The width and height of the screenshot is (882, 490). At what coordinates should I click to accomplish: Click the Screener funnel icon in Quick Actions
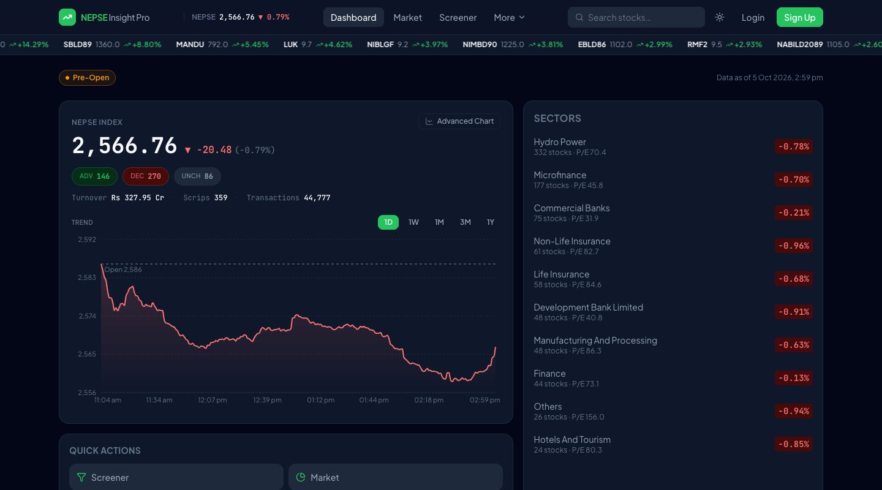click(x=81, y=477)
